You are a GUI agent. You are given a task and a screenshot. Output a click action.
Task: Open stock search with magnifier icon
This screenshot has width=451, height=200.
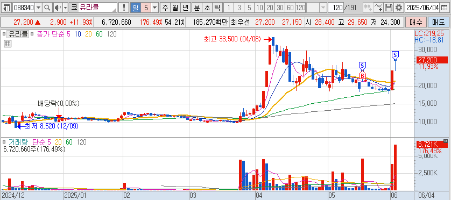point(47,8)
